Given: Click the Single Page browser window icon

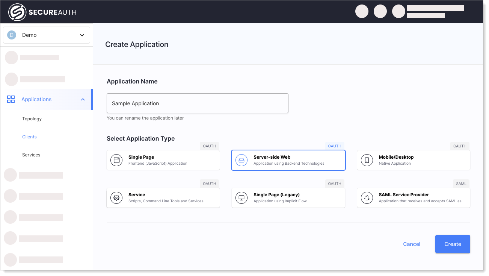Looking at the screenshot, I should [x=116, y=160].
